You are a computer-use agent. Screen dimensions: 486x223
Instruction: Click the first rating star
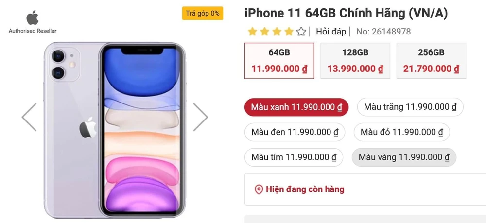[x=252, y=32]
